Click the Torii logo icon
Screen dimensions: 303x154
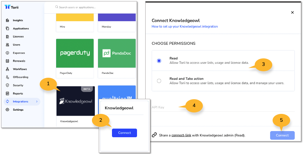(8, 7)
